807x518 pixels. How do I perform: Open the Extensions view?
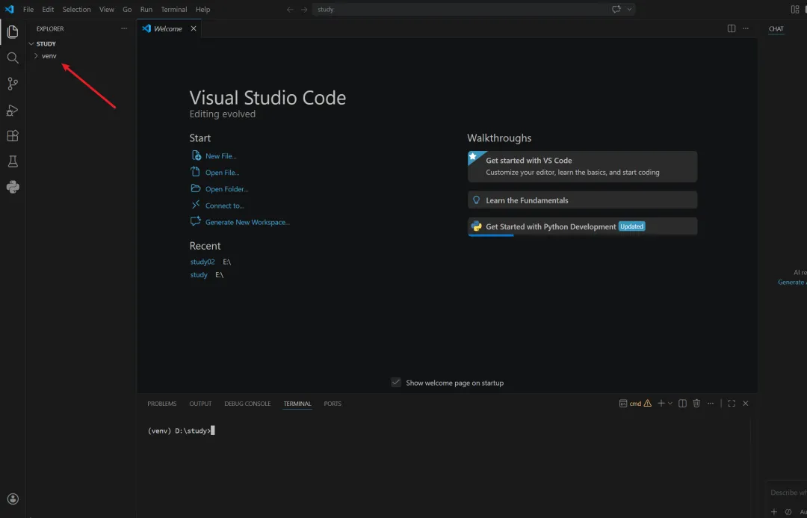point(13,136)
